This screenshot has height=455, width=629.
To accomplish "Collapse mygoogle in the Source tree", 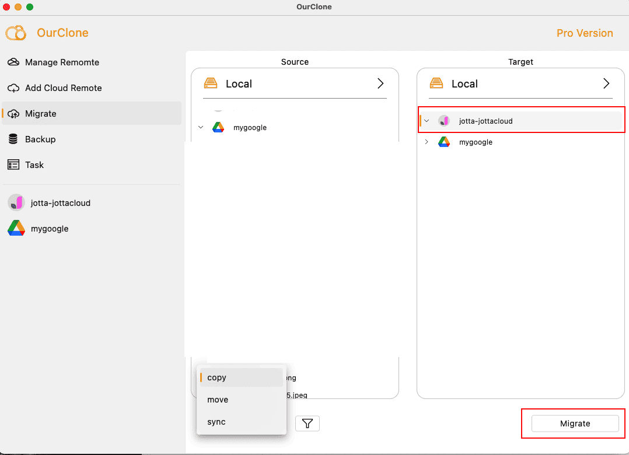I will tap(201, 127).
